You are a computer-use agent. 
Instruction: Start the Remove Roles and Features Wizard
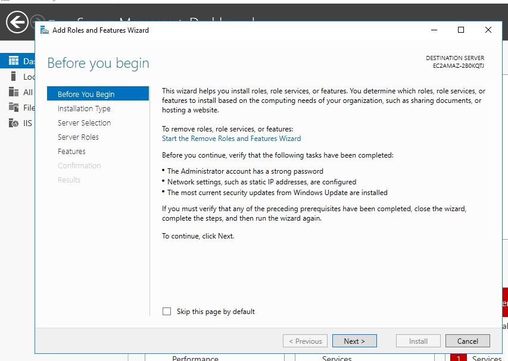point(231,139)
